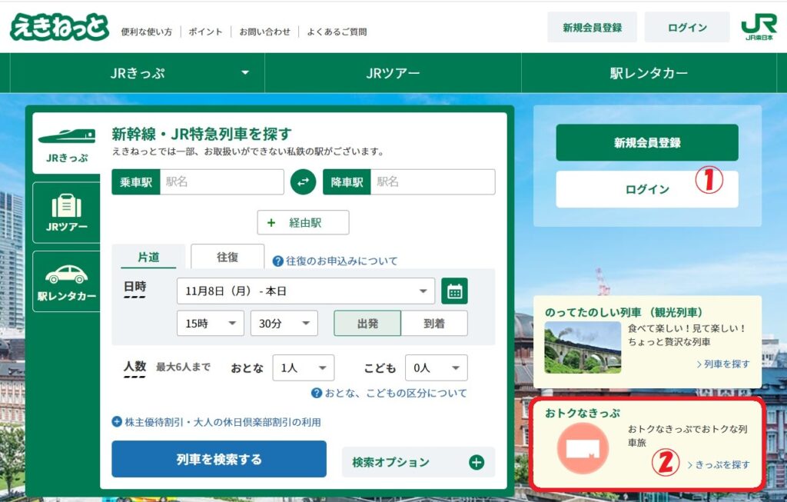Click 列車を探す link

tap(723, 364)
